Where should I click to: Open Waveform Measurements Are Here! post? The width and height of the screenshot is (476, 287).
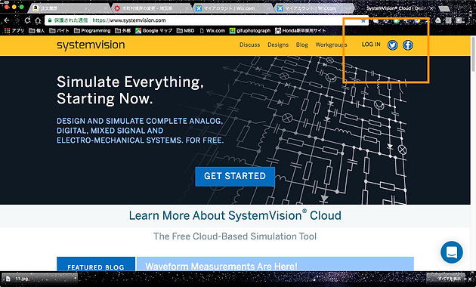(221, 266)
